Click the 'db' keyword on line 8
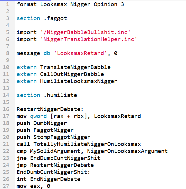This screenshot has height=189, width=186. click(x=47, y=53)
